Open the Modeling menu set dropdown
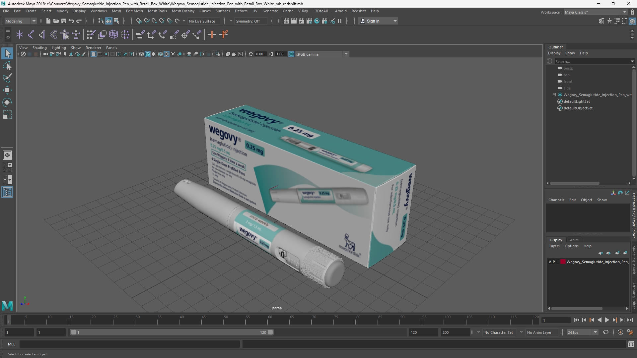The height and width of the screenshot is (358, 637). (20, 21)
